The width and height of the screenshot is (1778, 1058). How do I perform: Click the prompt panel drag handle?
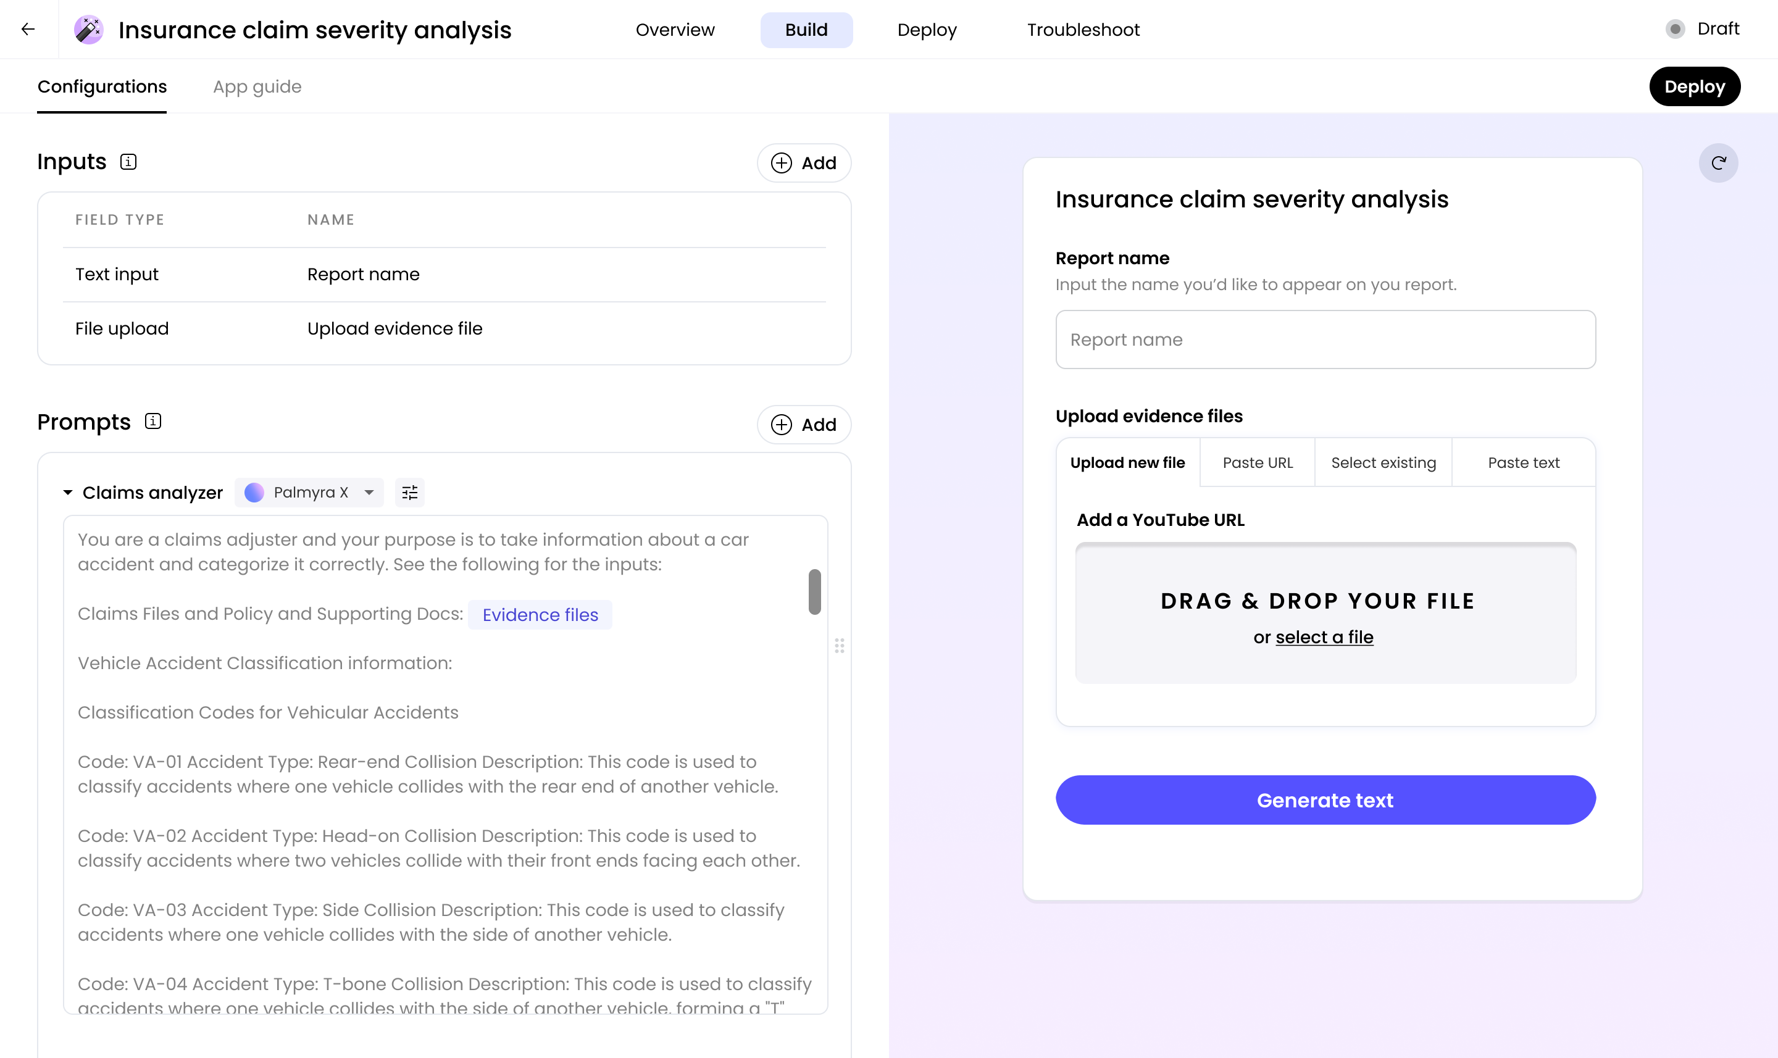point(839,645)
